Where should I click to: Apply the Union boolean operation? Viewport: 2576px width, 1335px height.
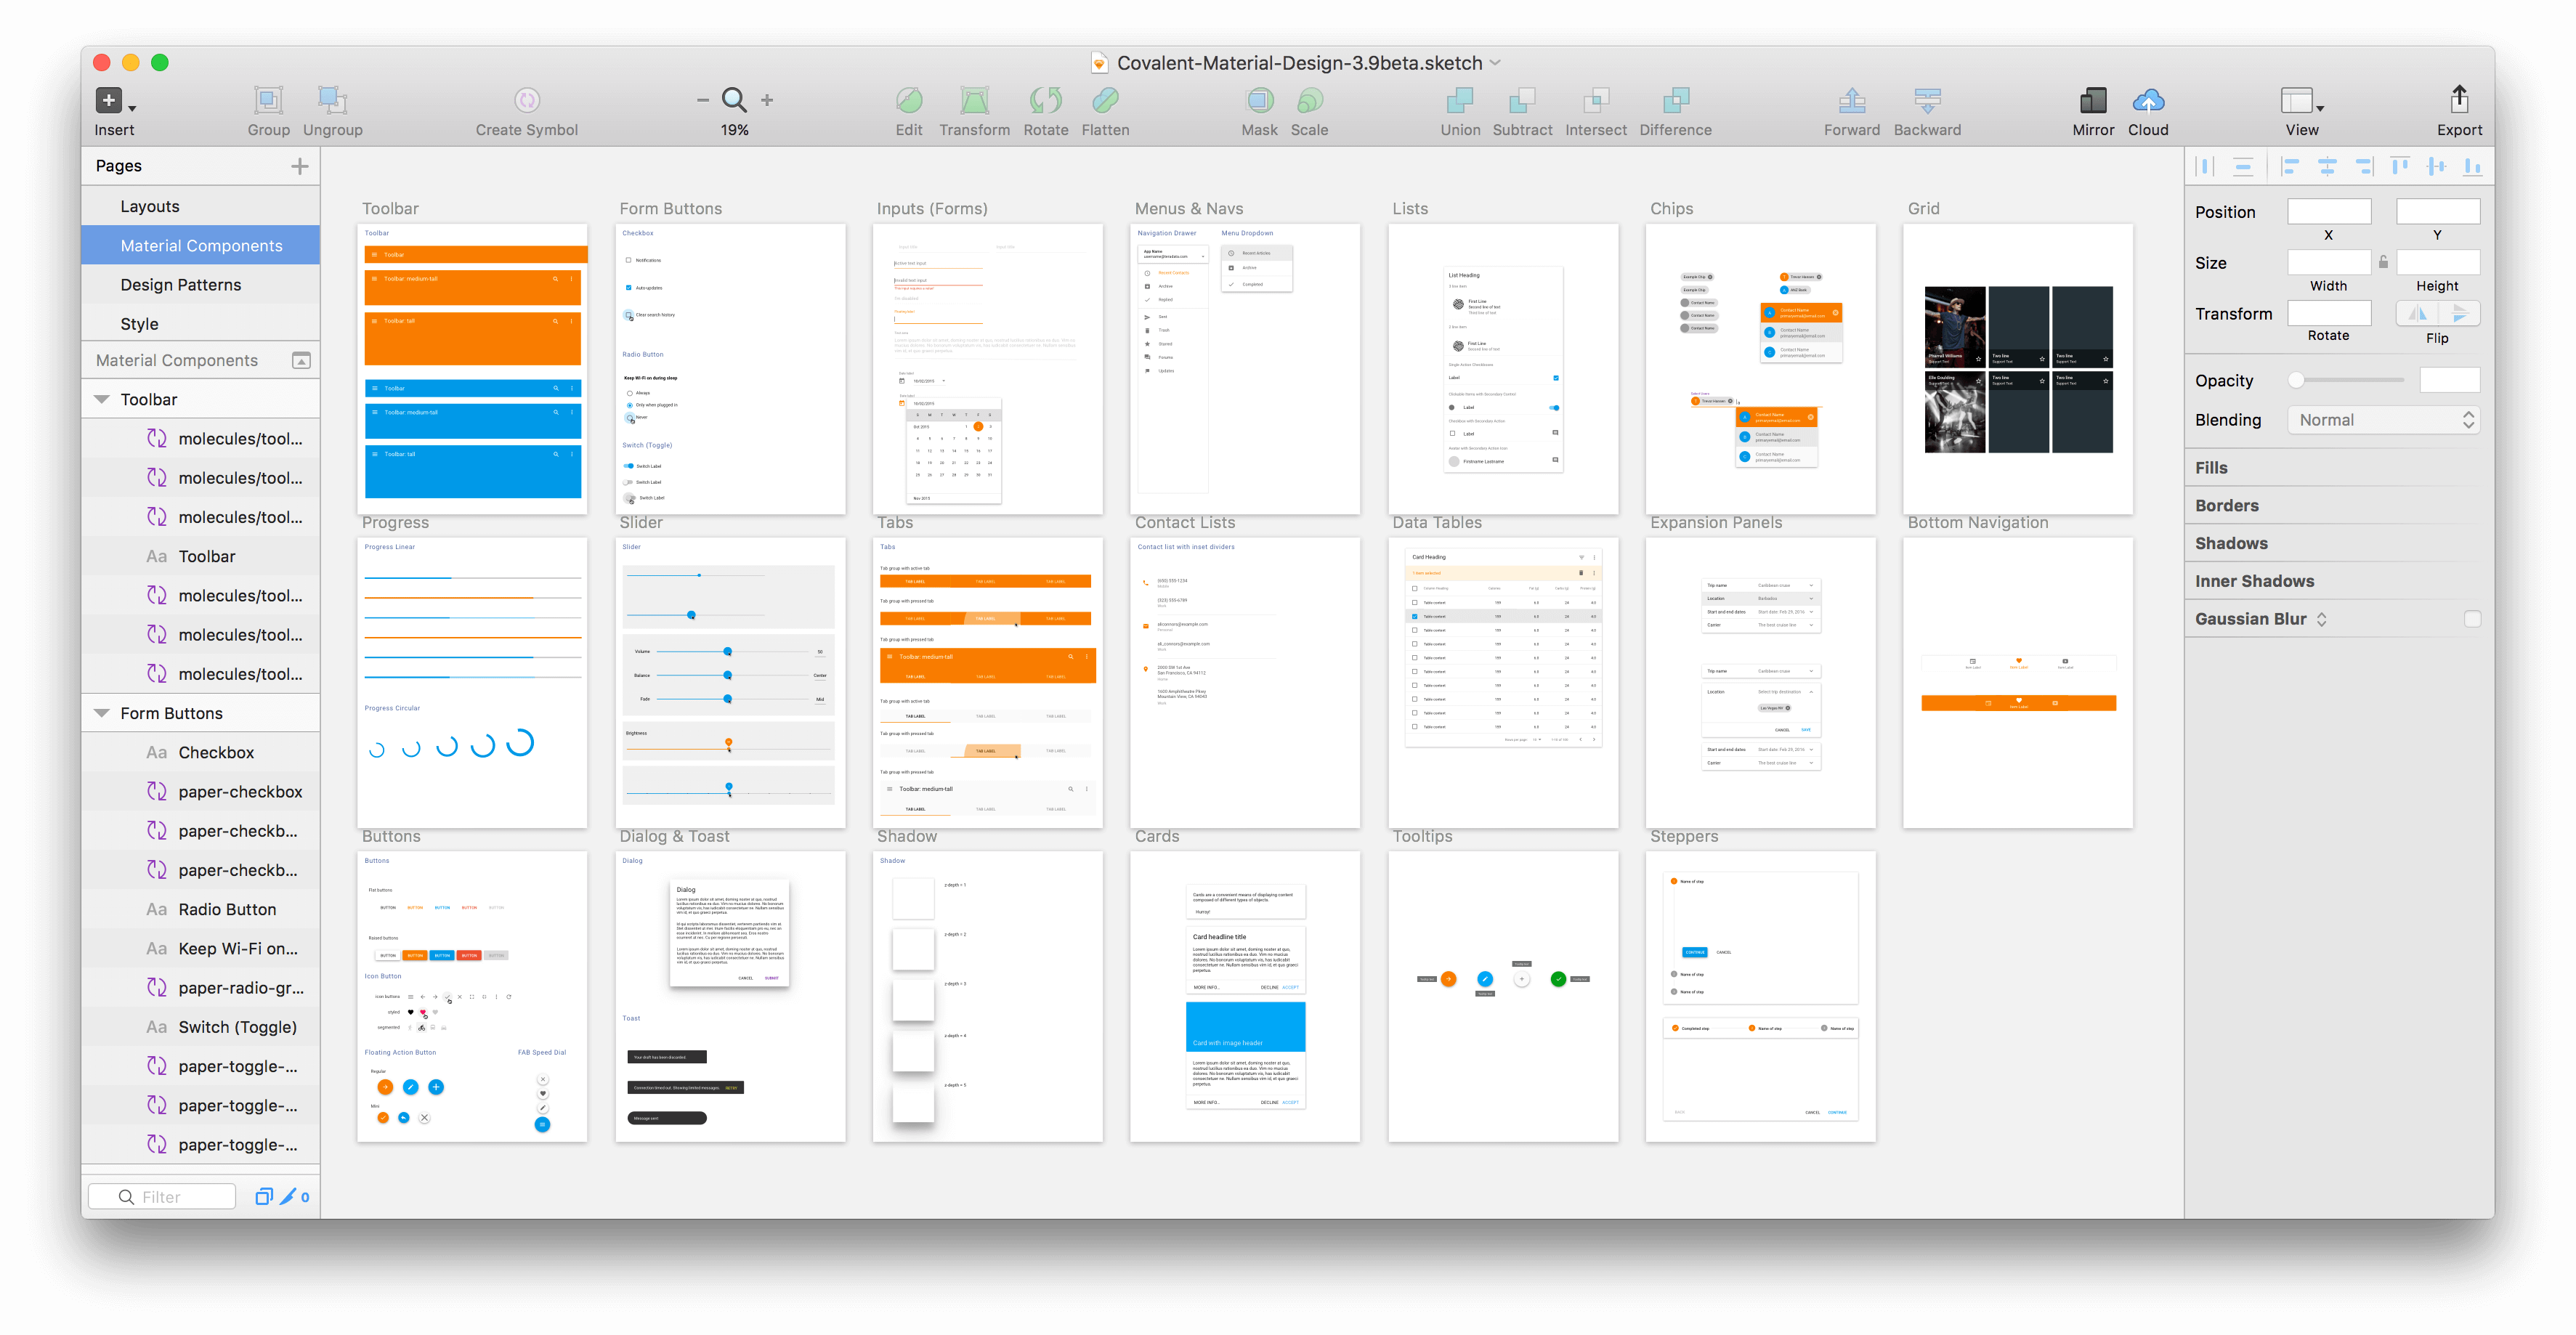click(1460, 108)
